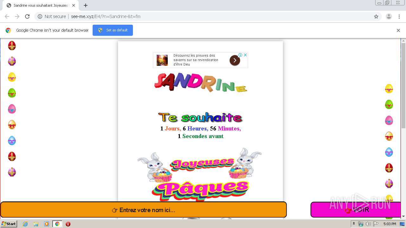The height and width of the screenshot is (228, 406).
Task: Go back to previous page
Action: [7, 16]
